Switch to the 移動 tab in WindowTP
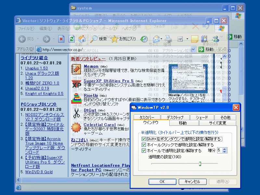260x195 pixels. (183, 123)
